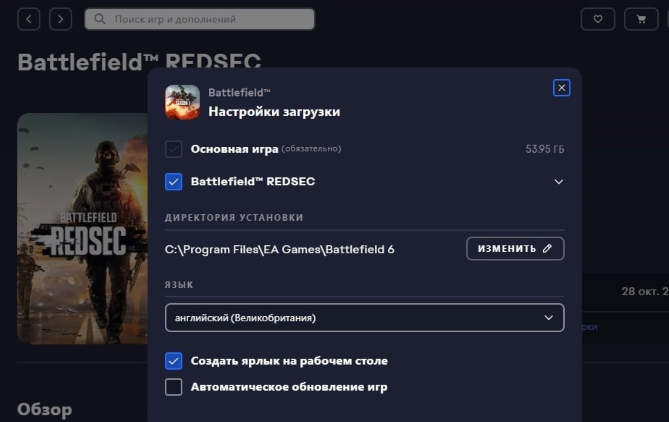
Task: Click the disabled Основная игра checkbox
Action: pos(173,149)
